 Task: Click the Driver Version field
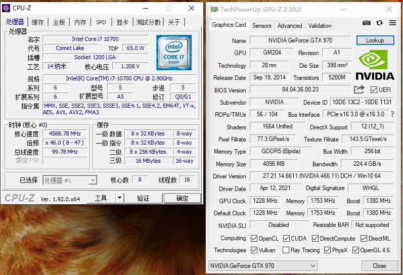(x=322, y=176)
